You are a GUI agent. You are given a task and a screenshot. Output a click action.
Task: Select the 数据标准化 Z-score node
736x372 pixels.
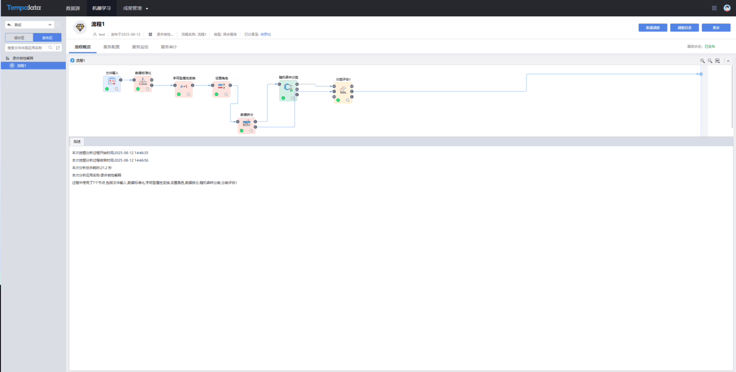[143, 81]
